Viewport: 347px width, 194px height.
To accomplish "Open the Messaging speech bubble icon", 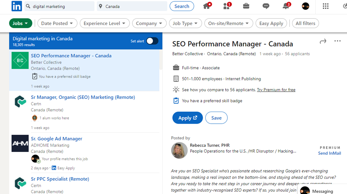I will pos(266,6).
